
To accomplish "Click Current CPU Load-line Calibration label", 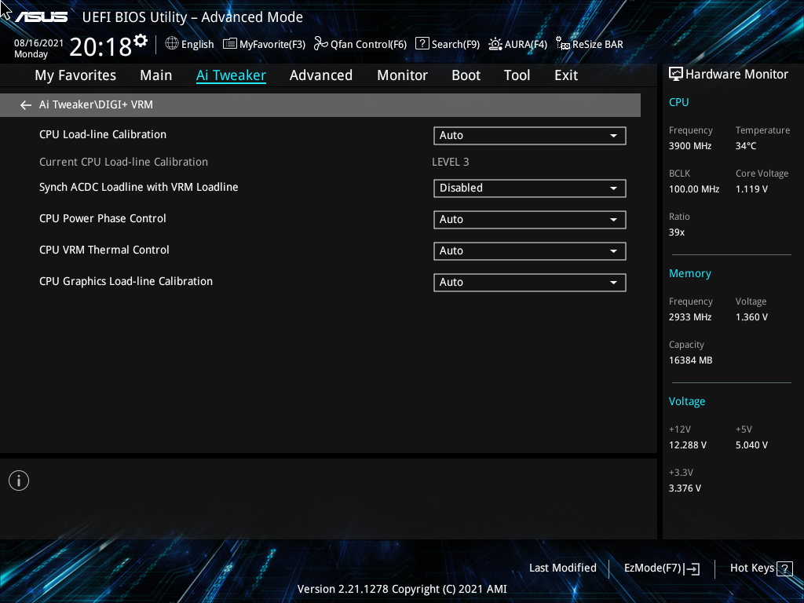I will (123, 162).
